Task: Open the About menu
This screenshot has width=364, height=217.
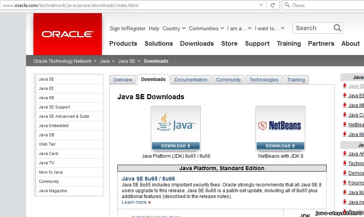Action: pos(350,43)
